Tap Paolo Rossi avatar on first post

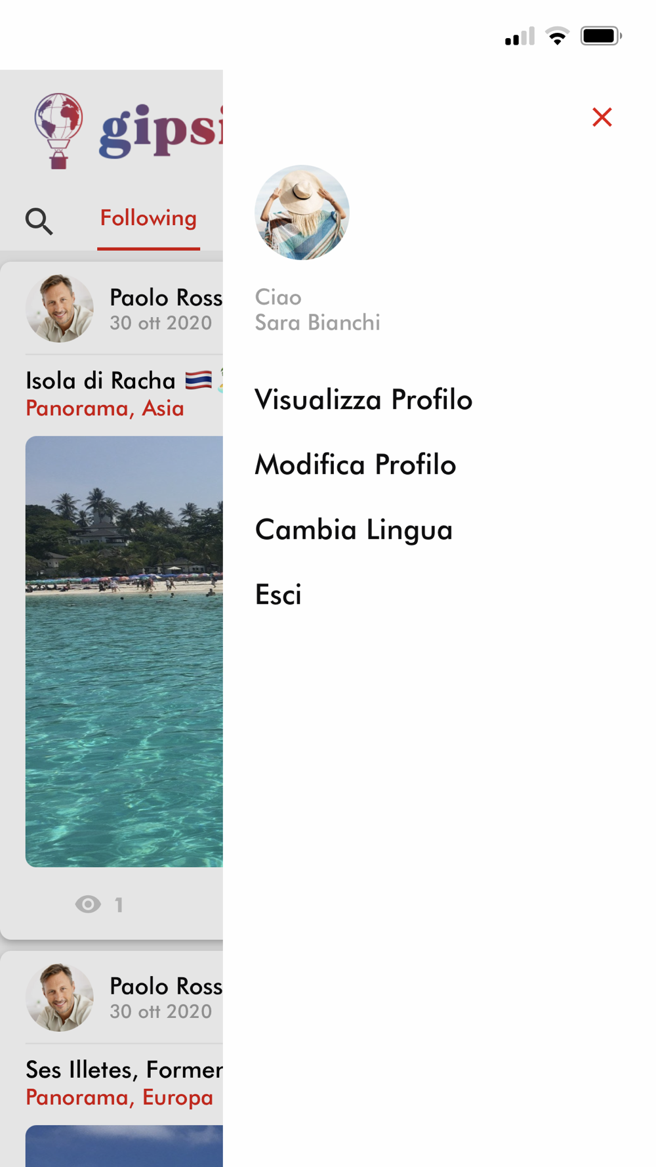click(59, 308)
